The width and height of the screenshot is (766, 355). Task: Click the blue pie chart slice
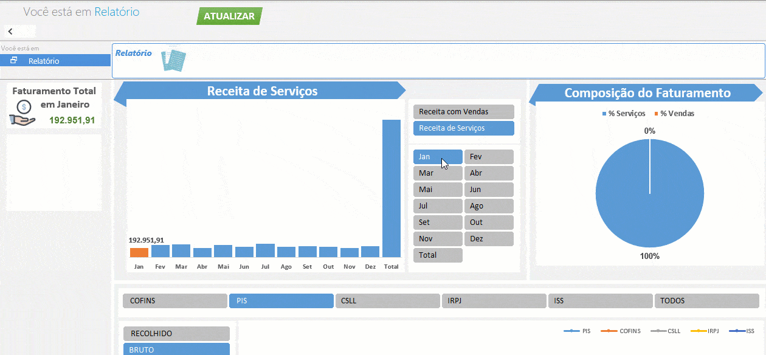[650, 193]
